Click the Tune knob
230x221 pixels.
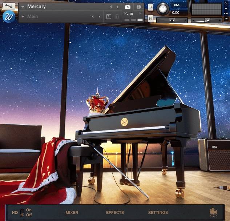point(163,8)
